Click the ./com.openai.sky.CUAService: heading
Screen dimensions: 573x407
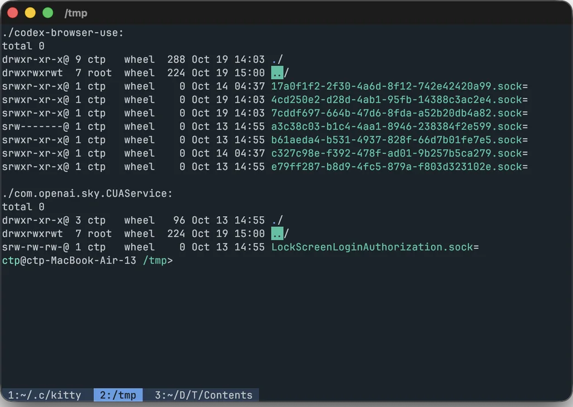87,193
